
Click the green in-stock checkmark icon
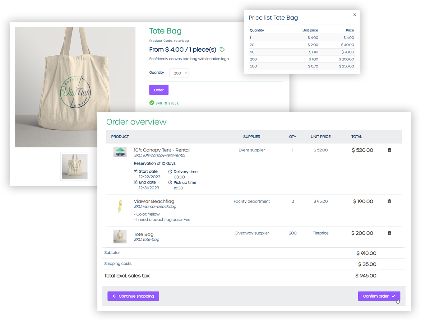point(152,103)
